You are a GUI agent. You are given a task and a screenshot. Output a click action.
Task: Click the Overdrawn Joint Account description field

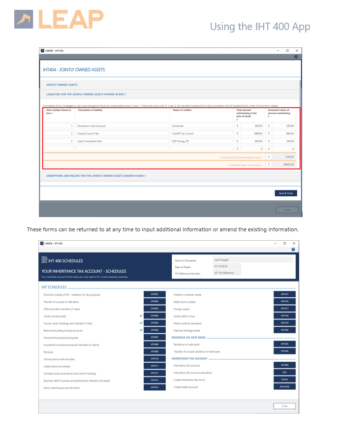(122, 126)
